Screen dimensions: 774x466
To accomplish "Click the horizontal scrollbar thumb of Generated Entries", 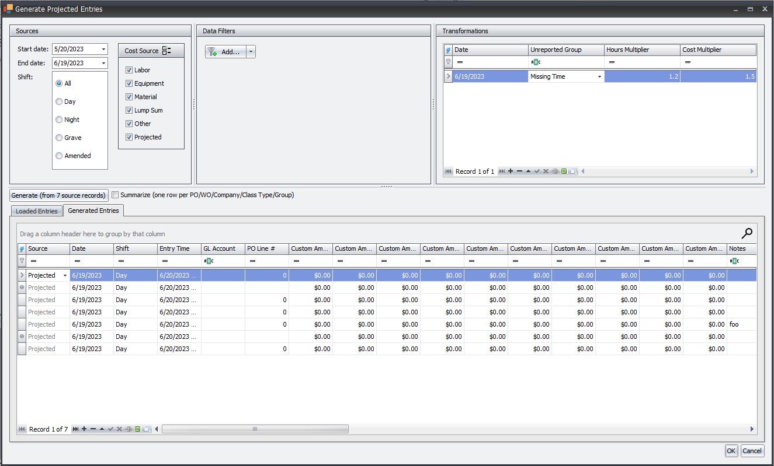I will click(255, 429).
